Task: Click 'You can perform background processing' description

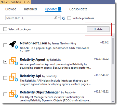Action: 55,66
